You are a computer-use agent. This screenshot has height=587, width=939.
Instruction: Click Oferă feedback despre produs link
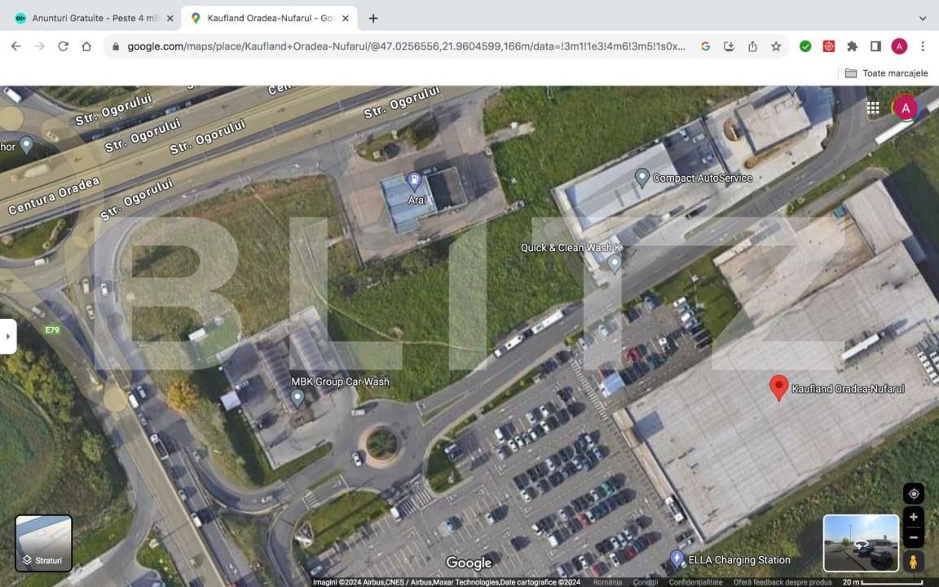tap(782, 582)
